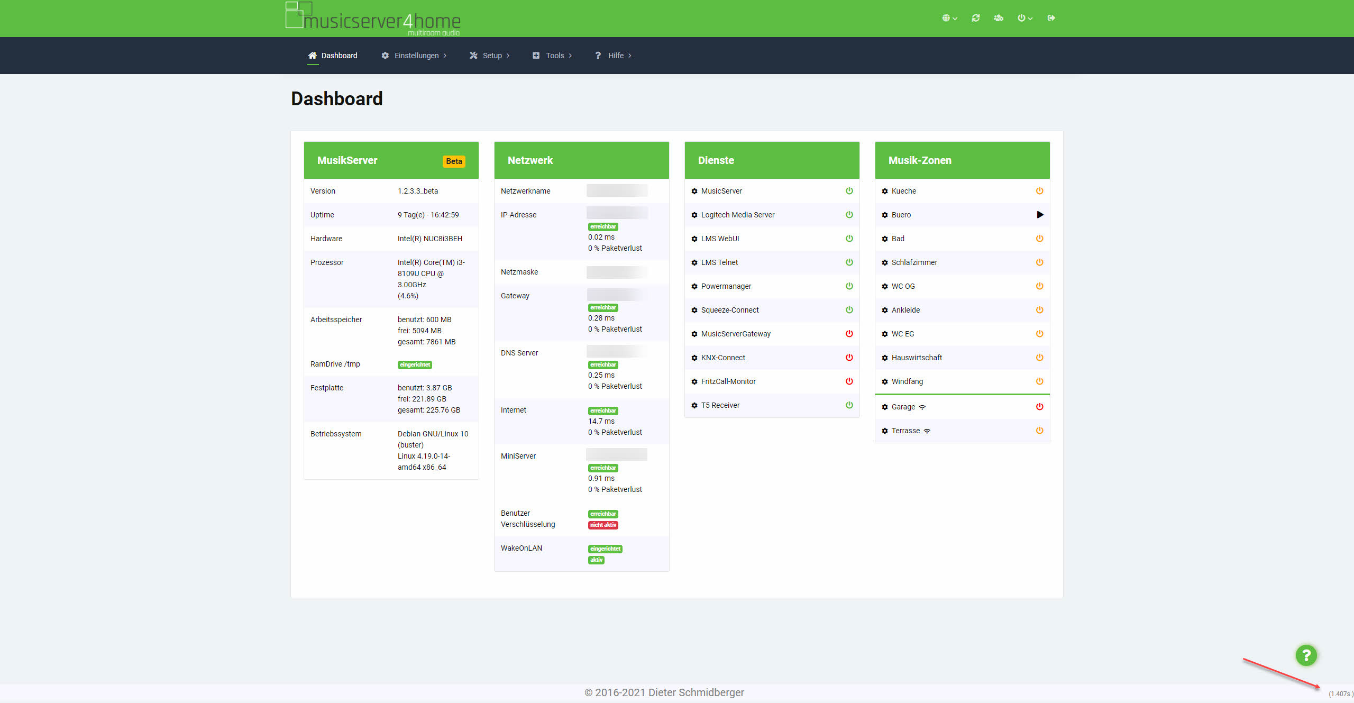Open the green help question bubble
Screen dimensions: 1354x703
(1306, 655)
